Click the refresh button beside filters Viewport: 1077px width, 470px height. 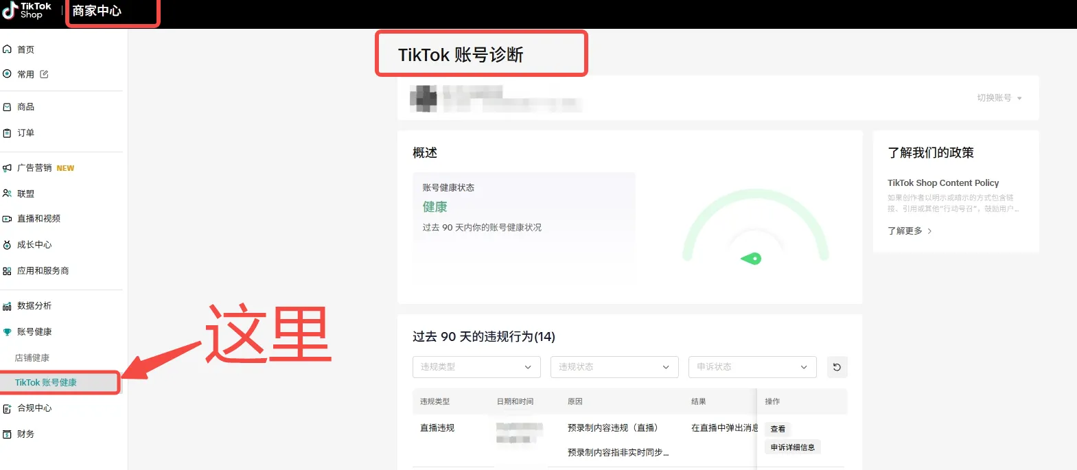coord(837,367)
